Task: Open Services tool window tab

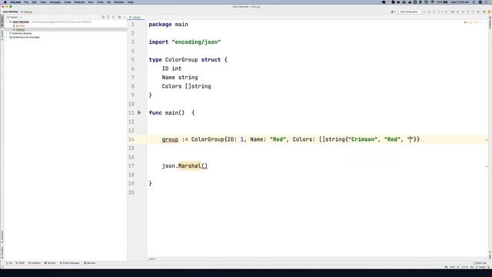Action: point(90,263)
